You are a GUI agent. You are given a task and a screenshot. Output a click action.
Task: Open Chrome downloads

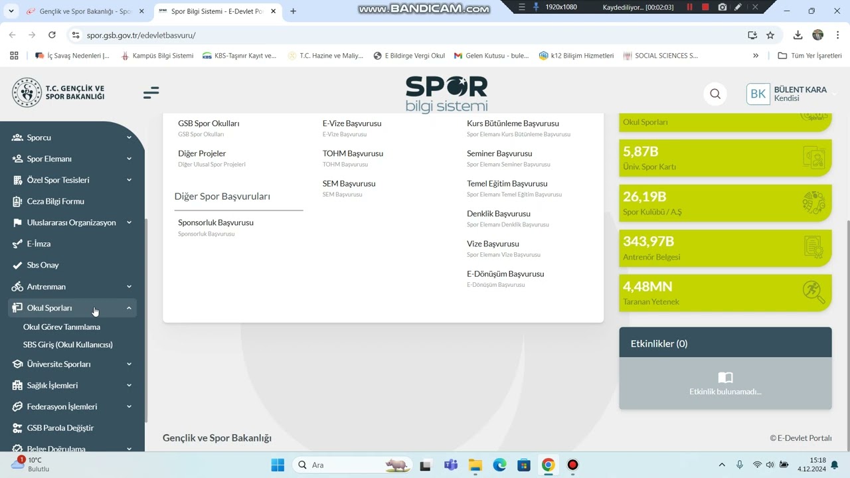coord(798,35)
